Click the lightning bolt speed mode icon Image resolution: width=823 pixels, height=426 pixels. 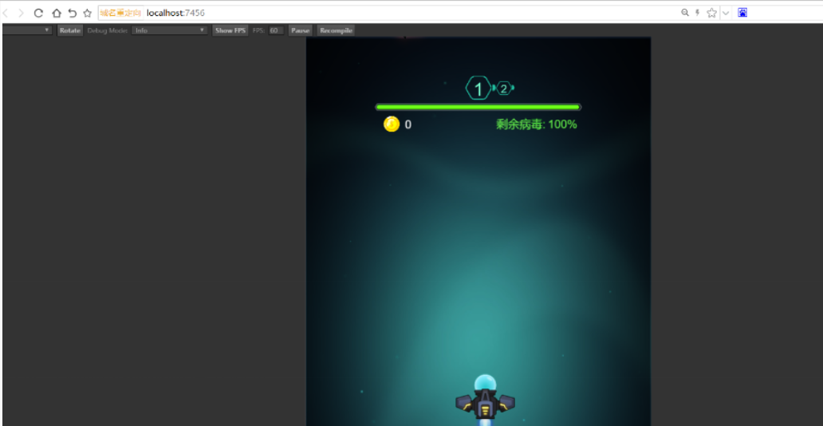(698, 13)
